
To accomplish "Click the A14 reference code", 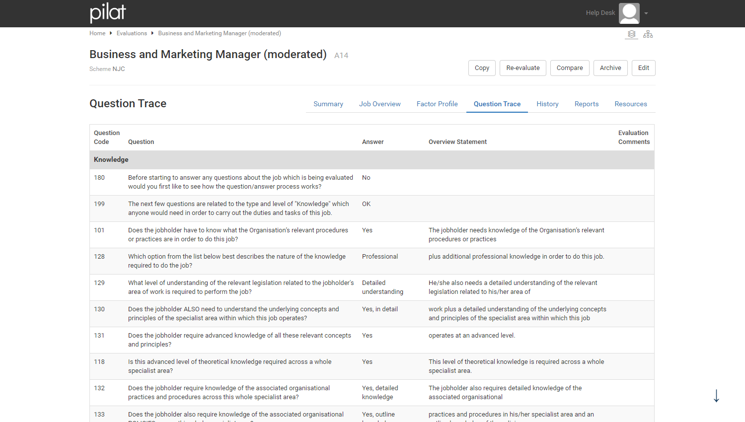I will 341,56.
